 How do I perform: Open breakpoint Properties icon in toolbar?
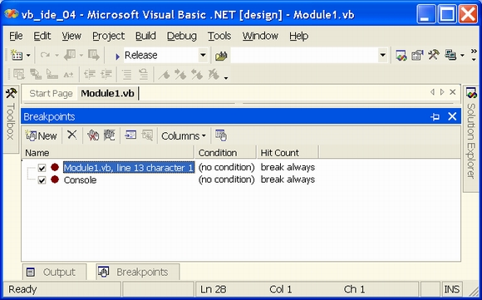pos(221,135)
